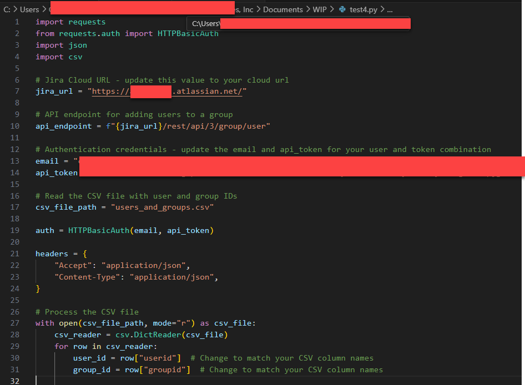Screen dimensions: 525x385
Task: Click the headers dictionary name on line 21
Action: point(51,254)
